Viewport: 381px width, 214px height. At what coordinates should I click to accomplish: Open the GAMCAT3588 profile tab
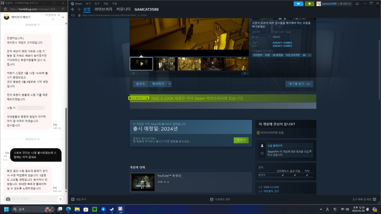click(146, 9)
